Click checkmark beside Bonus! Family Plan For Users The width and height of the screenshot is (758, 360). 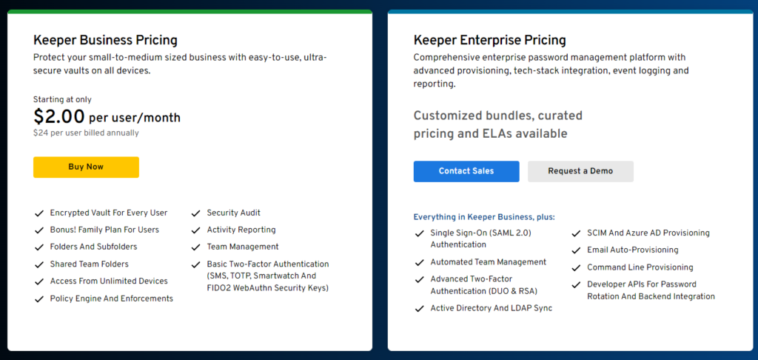39,230
